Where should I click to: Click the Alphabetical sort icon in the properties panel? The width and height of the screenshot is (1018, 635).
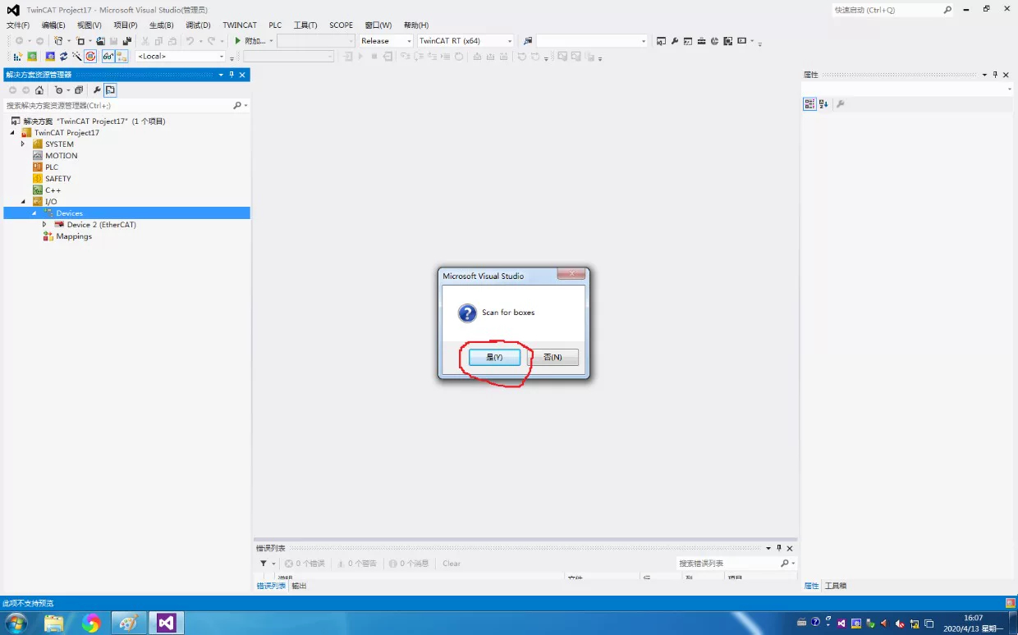point(823,104)
